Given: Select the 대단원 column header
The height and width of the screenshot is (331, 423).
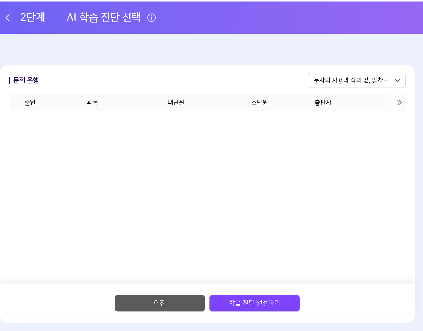Looking at the screenshot, I should coord(176,103).
